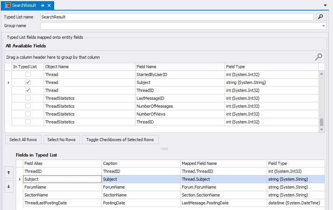Select the LastMessageID field name cell
Screen dimensions: 333x210
[180, 98]
